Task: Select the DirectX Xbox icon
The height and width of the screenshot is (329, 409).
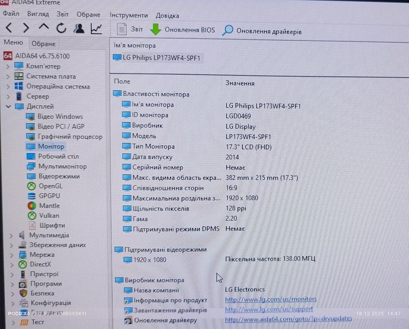Action: click(23, 265)
